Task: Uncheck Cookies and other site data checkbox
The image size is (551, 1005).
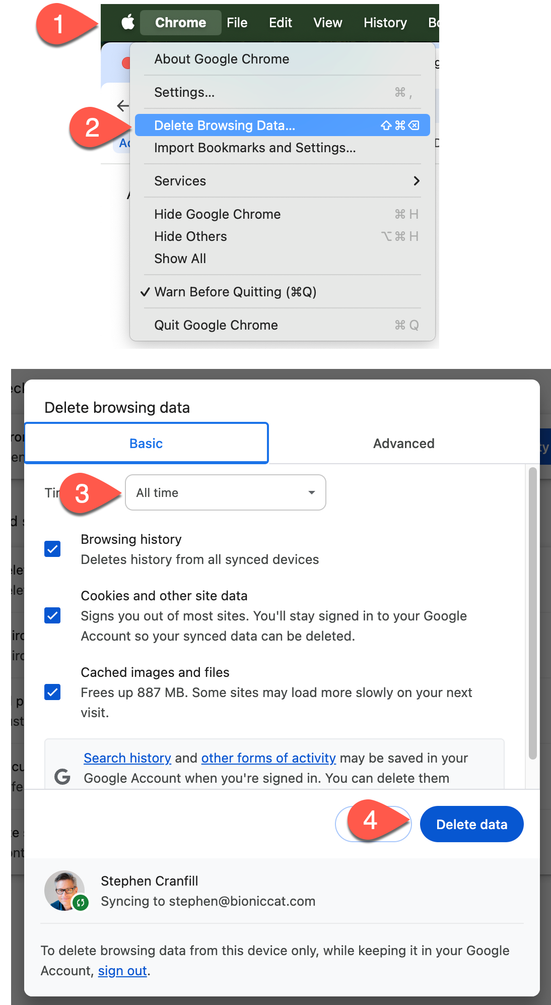Action: [52, 615]
